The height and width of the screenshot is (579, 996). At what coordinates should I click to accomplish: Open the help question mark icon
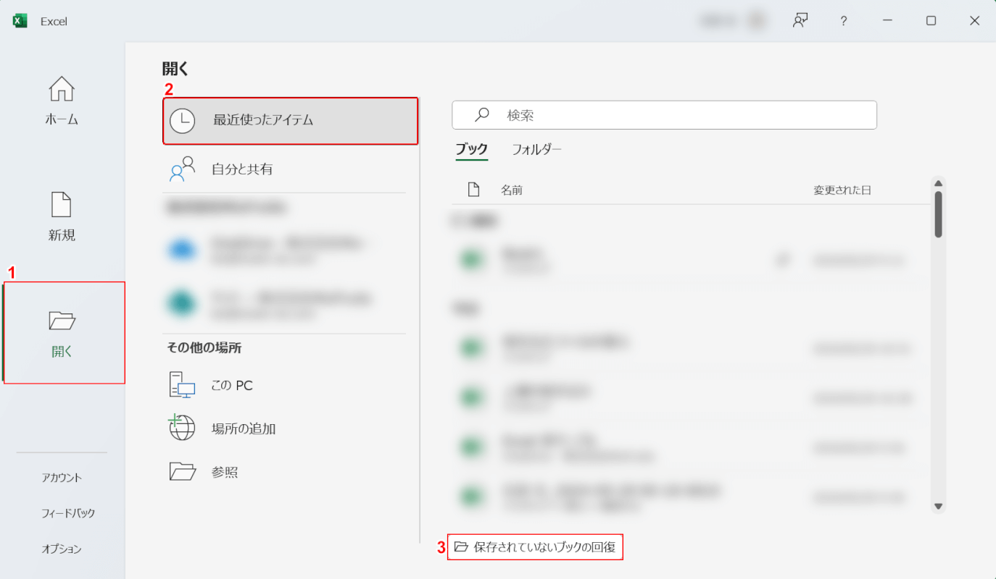click(844, 21)
